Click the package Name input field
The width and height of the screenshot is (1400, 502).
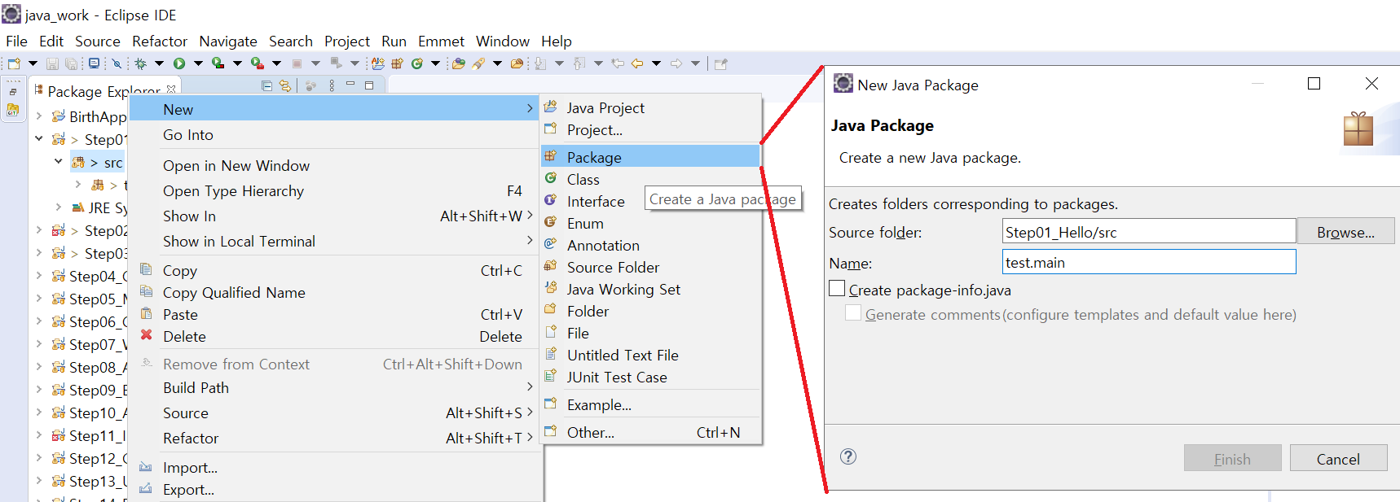point(1149,262)
